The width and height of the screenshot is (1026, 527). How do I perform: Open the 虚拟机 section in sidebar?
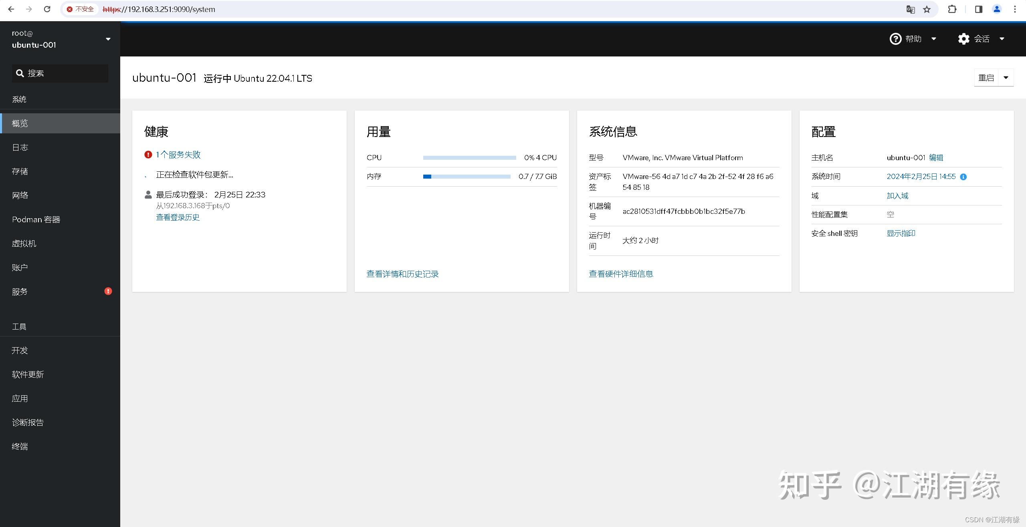coord(24,243)
